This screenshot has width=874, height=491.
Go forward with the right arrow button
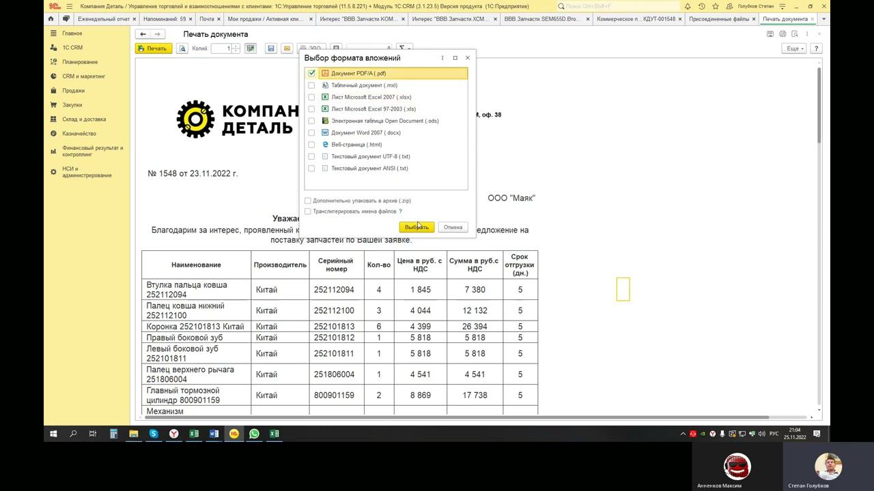click(x=158, y=34)
